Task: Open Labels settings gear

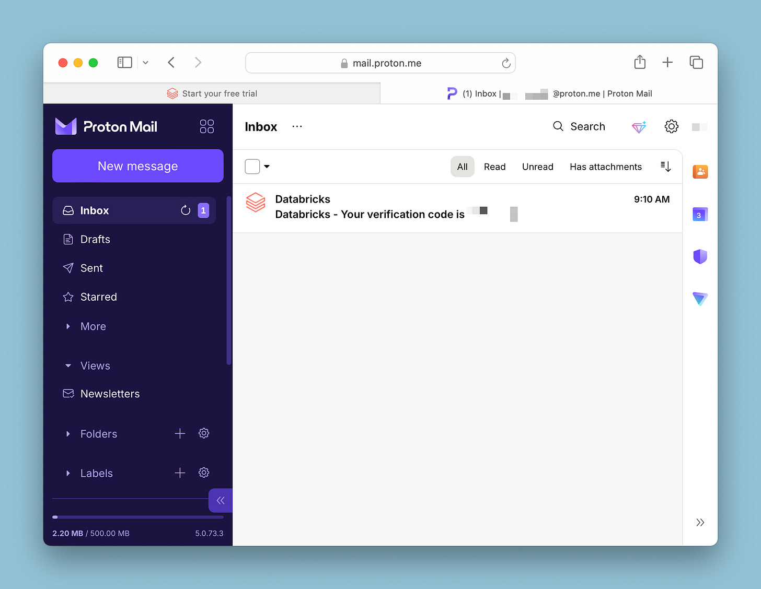Action: click(204, 473)
